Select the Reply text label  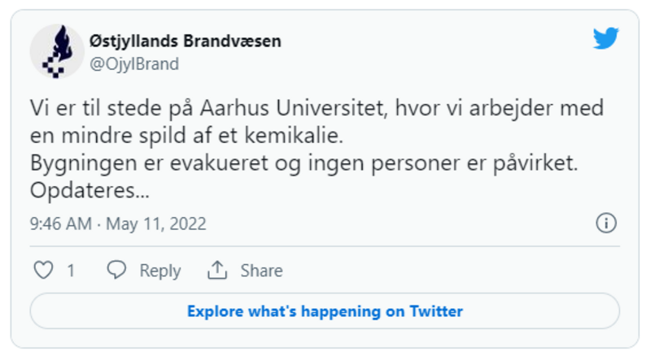coord(160,271)
